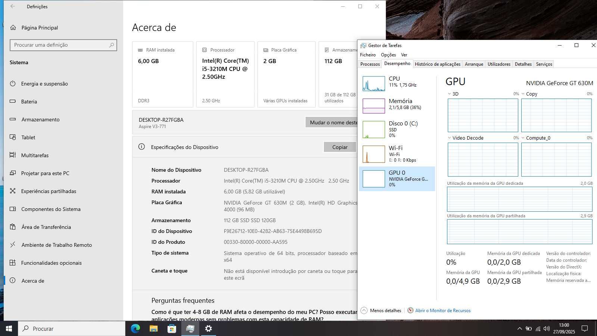597x336 pixels.
Task: Click the taskbar Procurar search box
Action: (x=72, y=329)
